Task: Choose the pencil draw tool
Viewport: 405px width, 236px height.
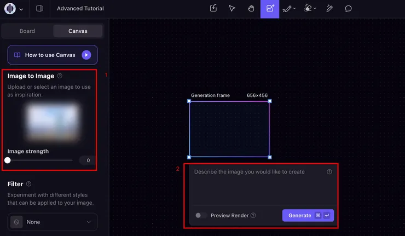Action: 286,9
